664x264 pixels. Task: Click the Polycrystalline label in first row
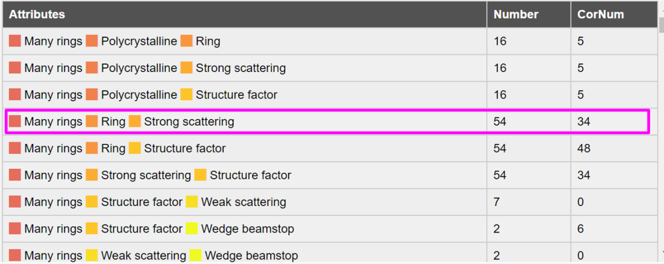(x=139, y=42)
